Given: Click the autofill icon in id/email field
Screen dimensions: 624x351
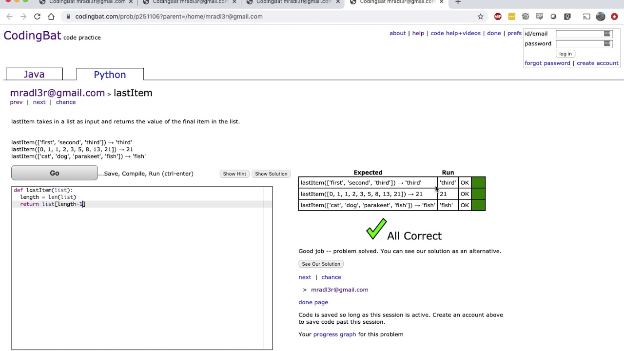Looking at the screenshot, I should (607, 33).
